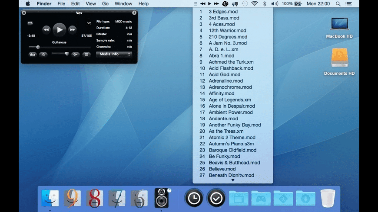Open the Vox speaker icon in Dock

click(x=162, y=198)
